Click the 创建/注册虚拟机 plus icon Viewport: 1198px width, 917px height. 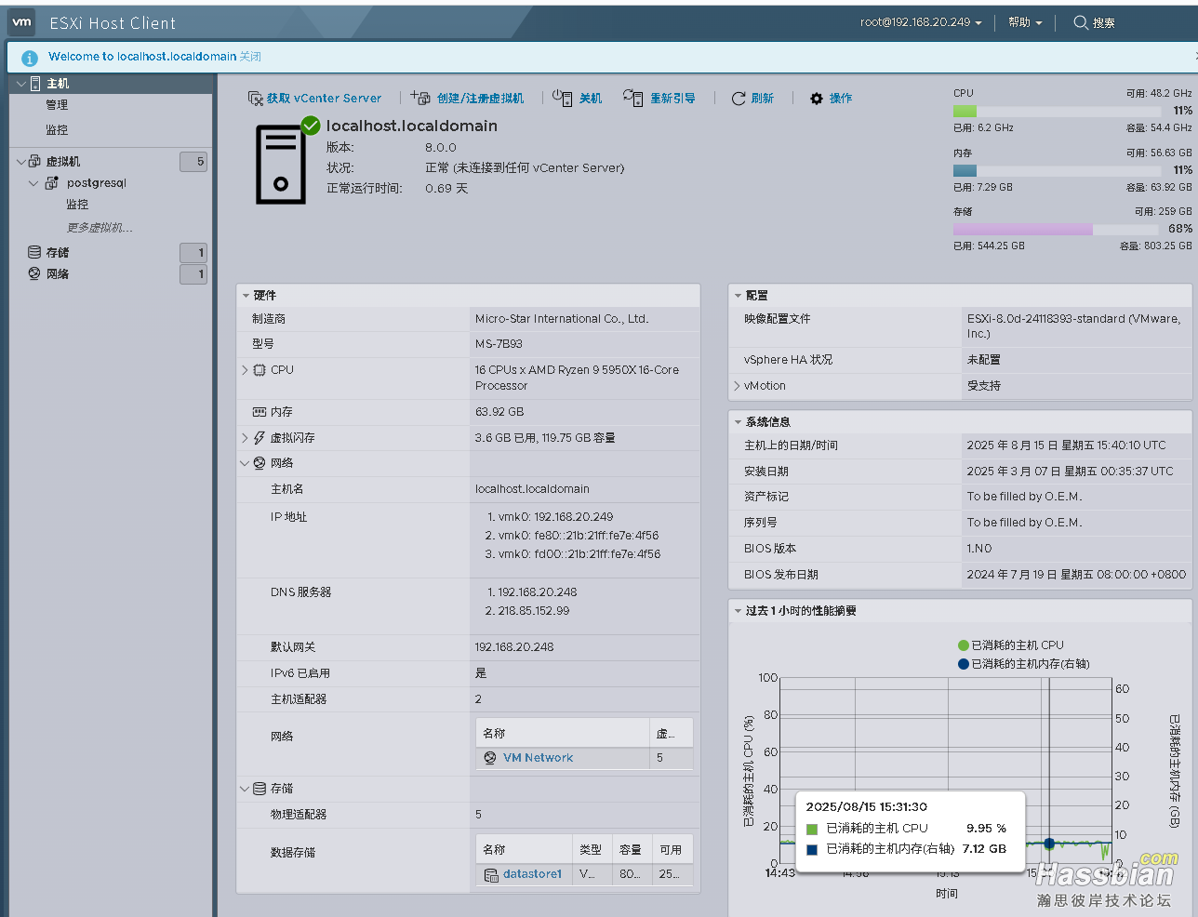click(x=420, y=98)
